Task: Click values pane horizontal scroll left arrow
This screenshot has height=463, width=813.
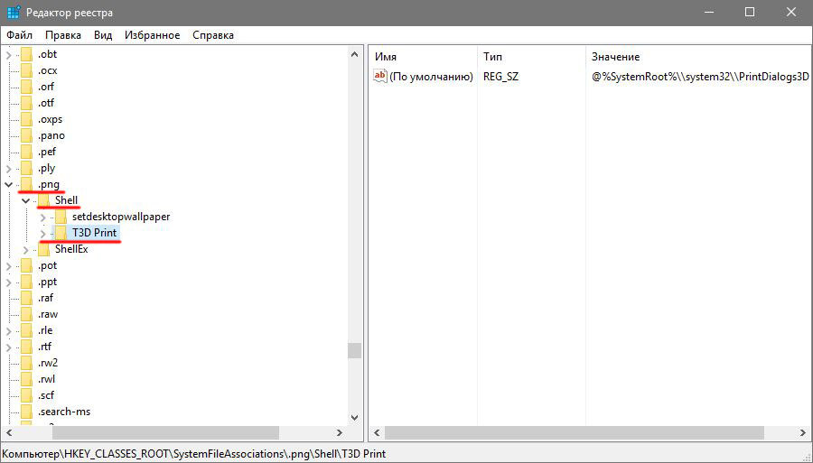Action: (x=377, y=432)
